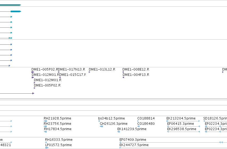Select the SD18126.5prime label at the edge

(215, 118)
